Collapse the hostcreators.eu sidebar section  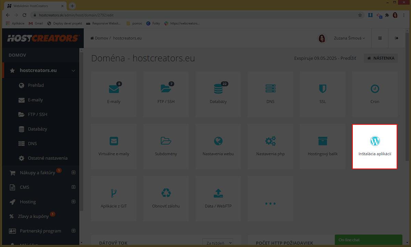coord(73,71)
